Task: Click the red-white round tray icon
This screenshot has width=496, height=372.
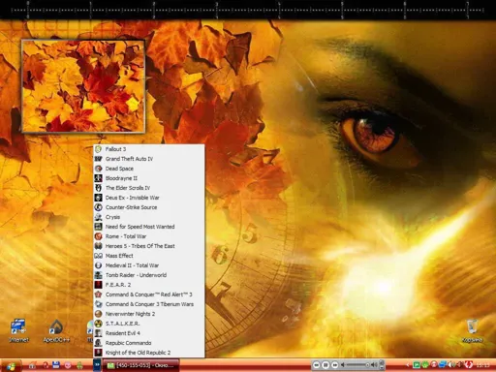Action: [434, 365]
